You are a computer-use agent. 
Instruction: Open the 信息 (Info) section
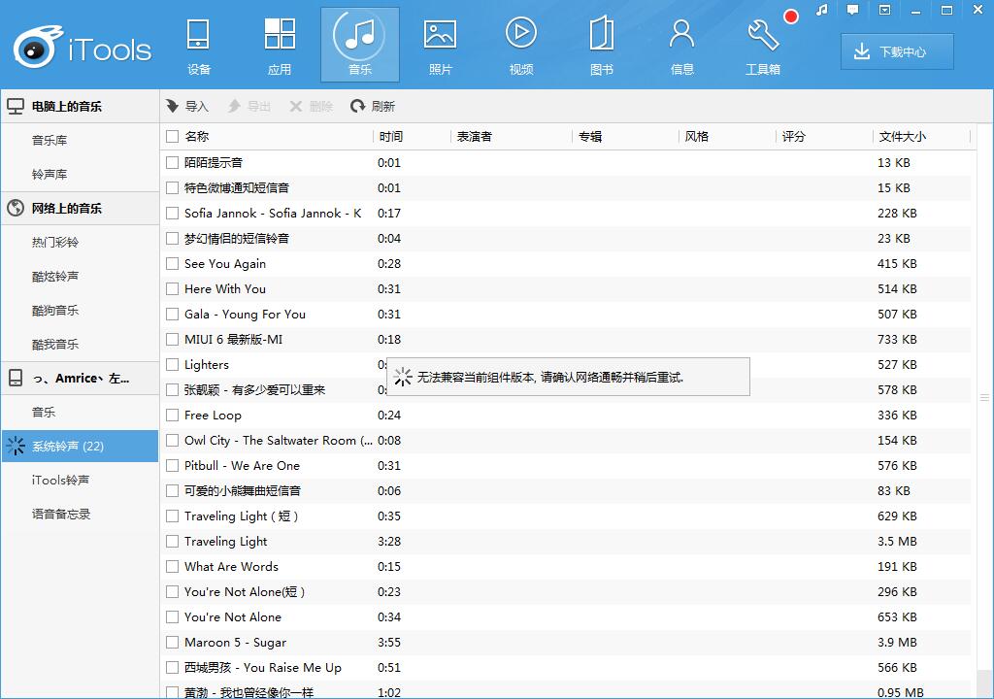682,45
